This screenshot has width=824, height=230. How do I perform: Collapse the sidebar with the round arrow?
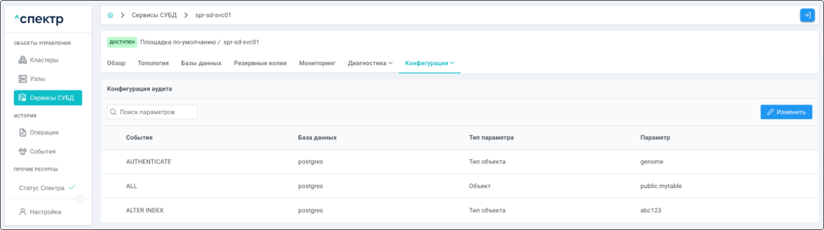tap(79, 199)
